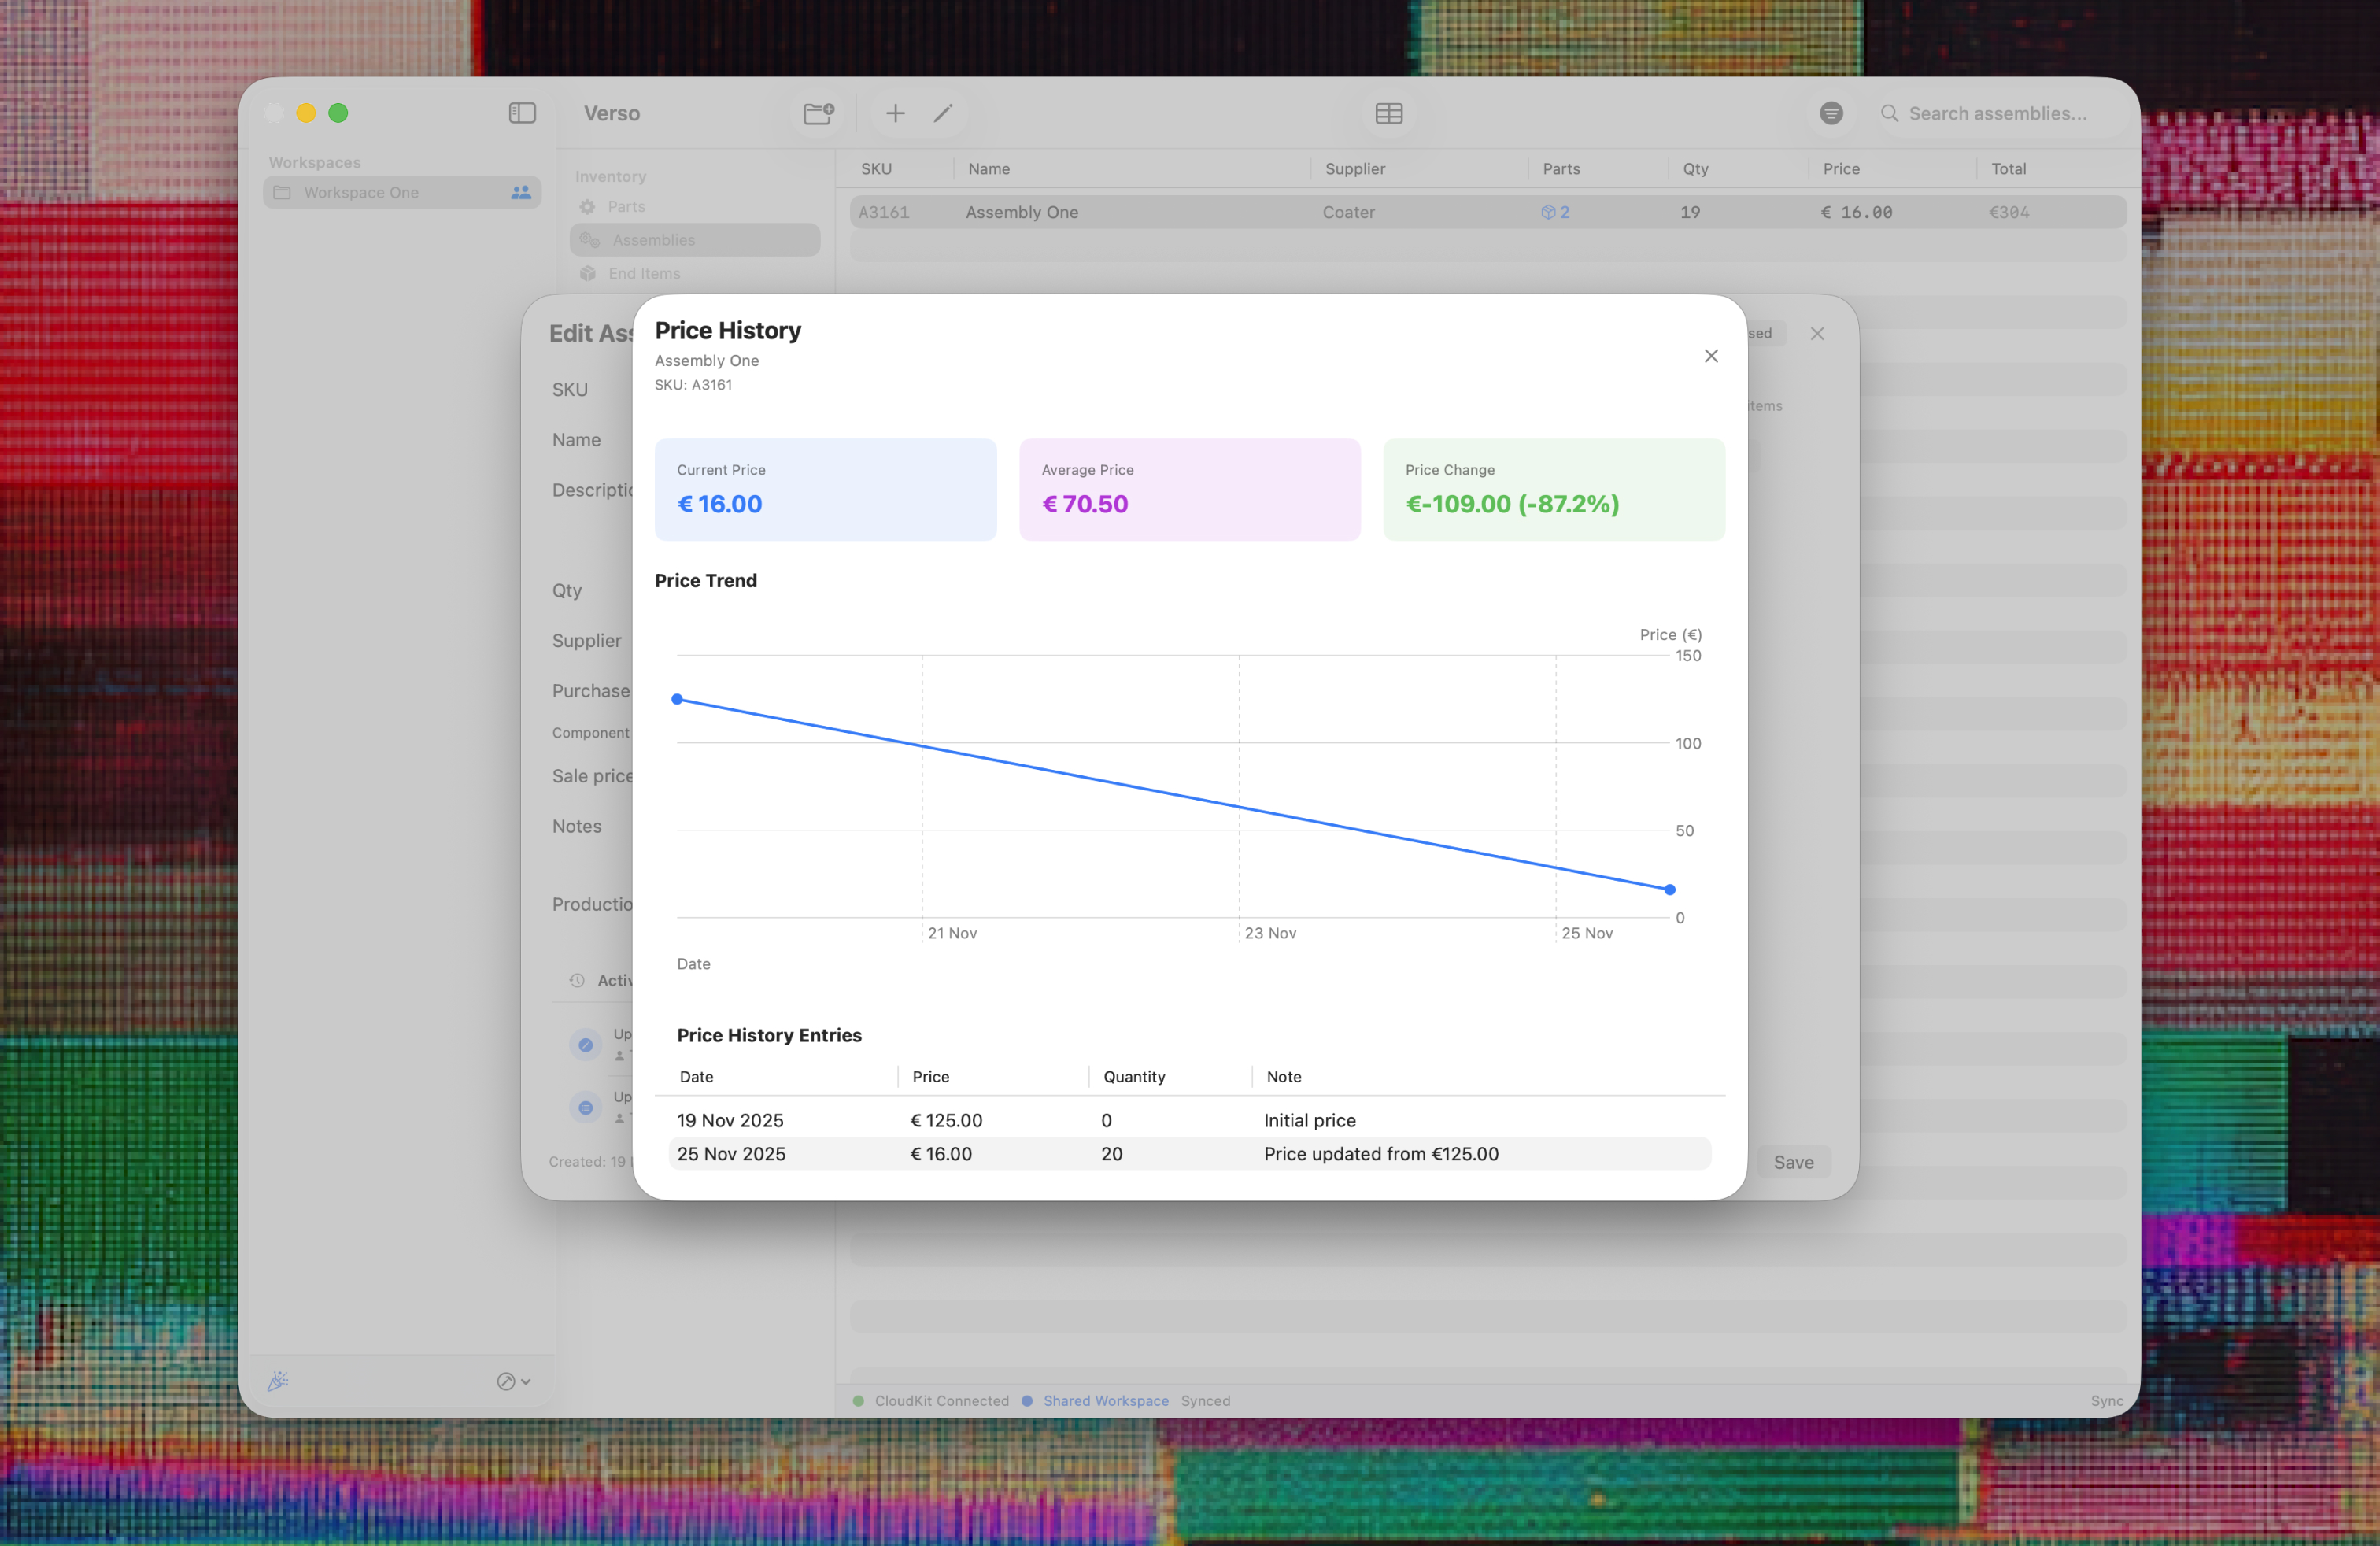This screenshot has width=2380, height=1546.
Task: Click the shared users icon on Workspace One
Action: coord(521,192)
